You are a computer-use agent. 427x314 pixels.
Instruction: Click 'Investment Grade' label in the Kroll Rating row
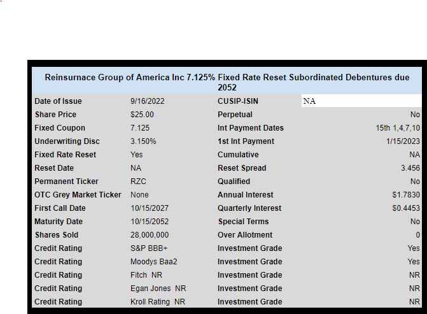[249, 302]
